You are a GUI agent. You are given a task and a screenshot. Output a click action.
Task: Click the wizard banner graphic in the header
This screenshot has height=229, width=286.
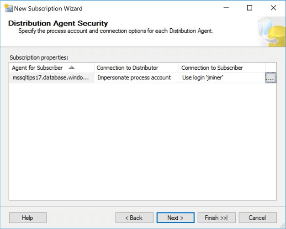pos(271,32)
